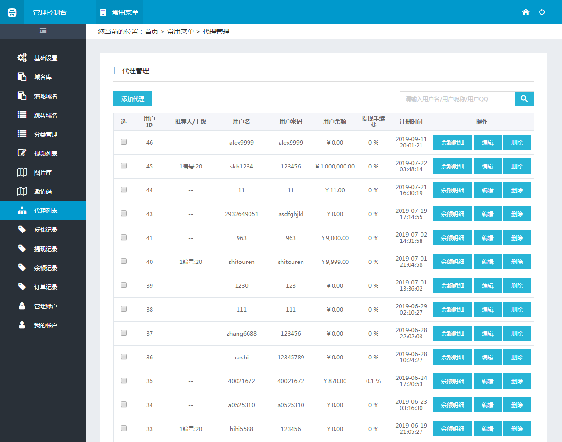Image resolution: width=562 pixels, height=442 pixels.
Task: Collapse the sidebar using the hamburger icon
Action: pyautogui.click(x=43, y=31)
